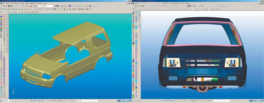Screen dimensions: 264x103
Task: Create a new model with New icon
Action: [x=1, y=6]
